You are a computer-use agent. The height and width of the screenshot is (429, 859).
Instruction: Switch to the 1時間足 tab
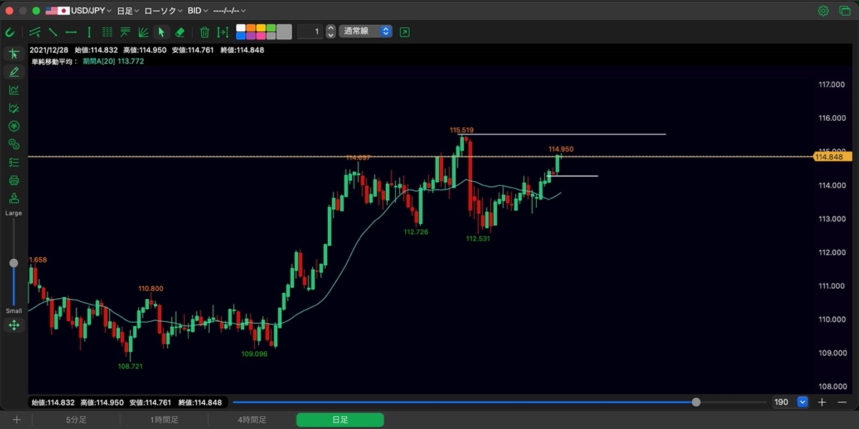coord(164,420)
